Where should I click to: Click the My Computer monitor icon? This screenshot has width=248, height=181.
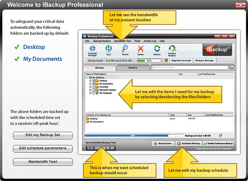tap(97, 93)
